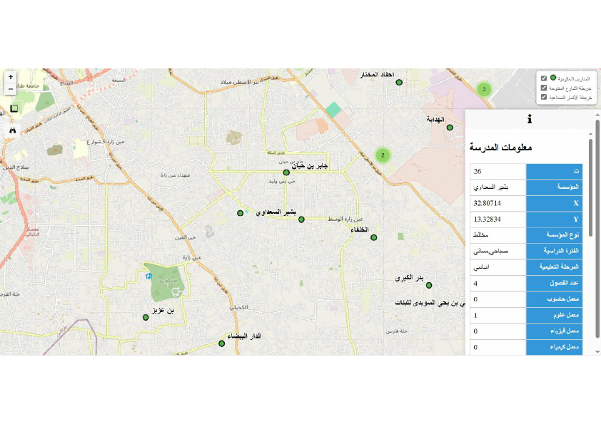The height and width of the screenshot is (424, 601).
Task: Select the الدار البيضاء school marker
Action: (x=221, y=343)
